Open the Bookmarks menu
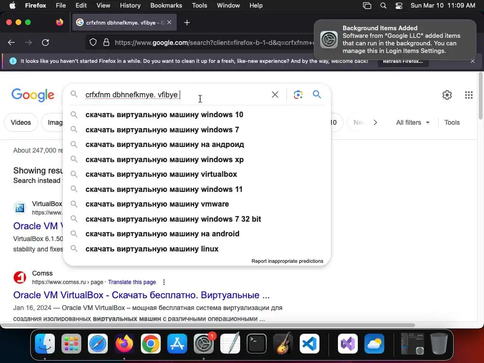484x363 pixels. pyautogui.click(x=166, y=6)
